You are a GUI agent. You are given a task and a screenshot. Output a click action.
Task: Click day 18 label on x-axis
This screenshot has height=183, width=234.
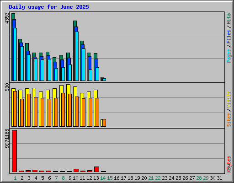[130, 178]
